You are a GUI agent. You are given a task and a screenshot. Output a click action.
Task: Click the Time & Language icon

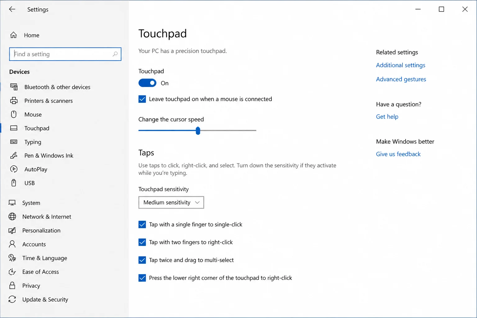(12, 258)
